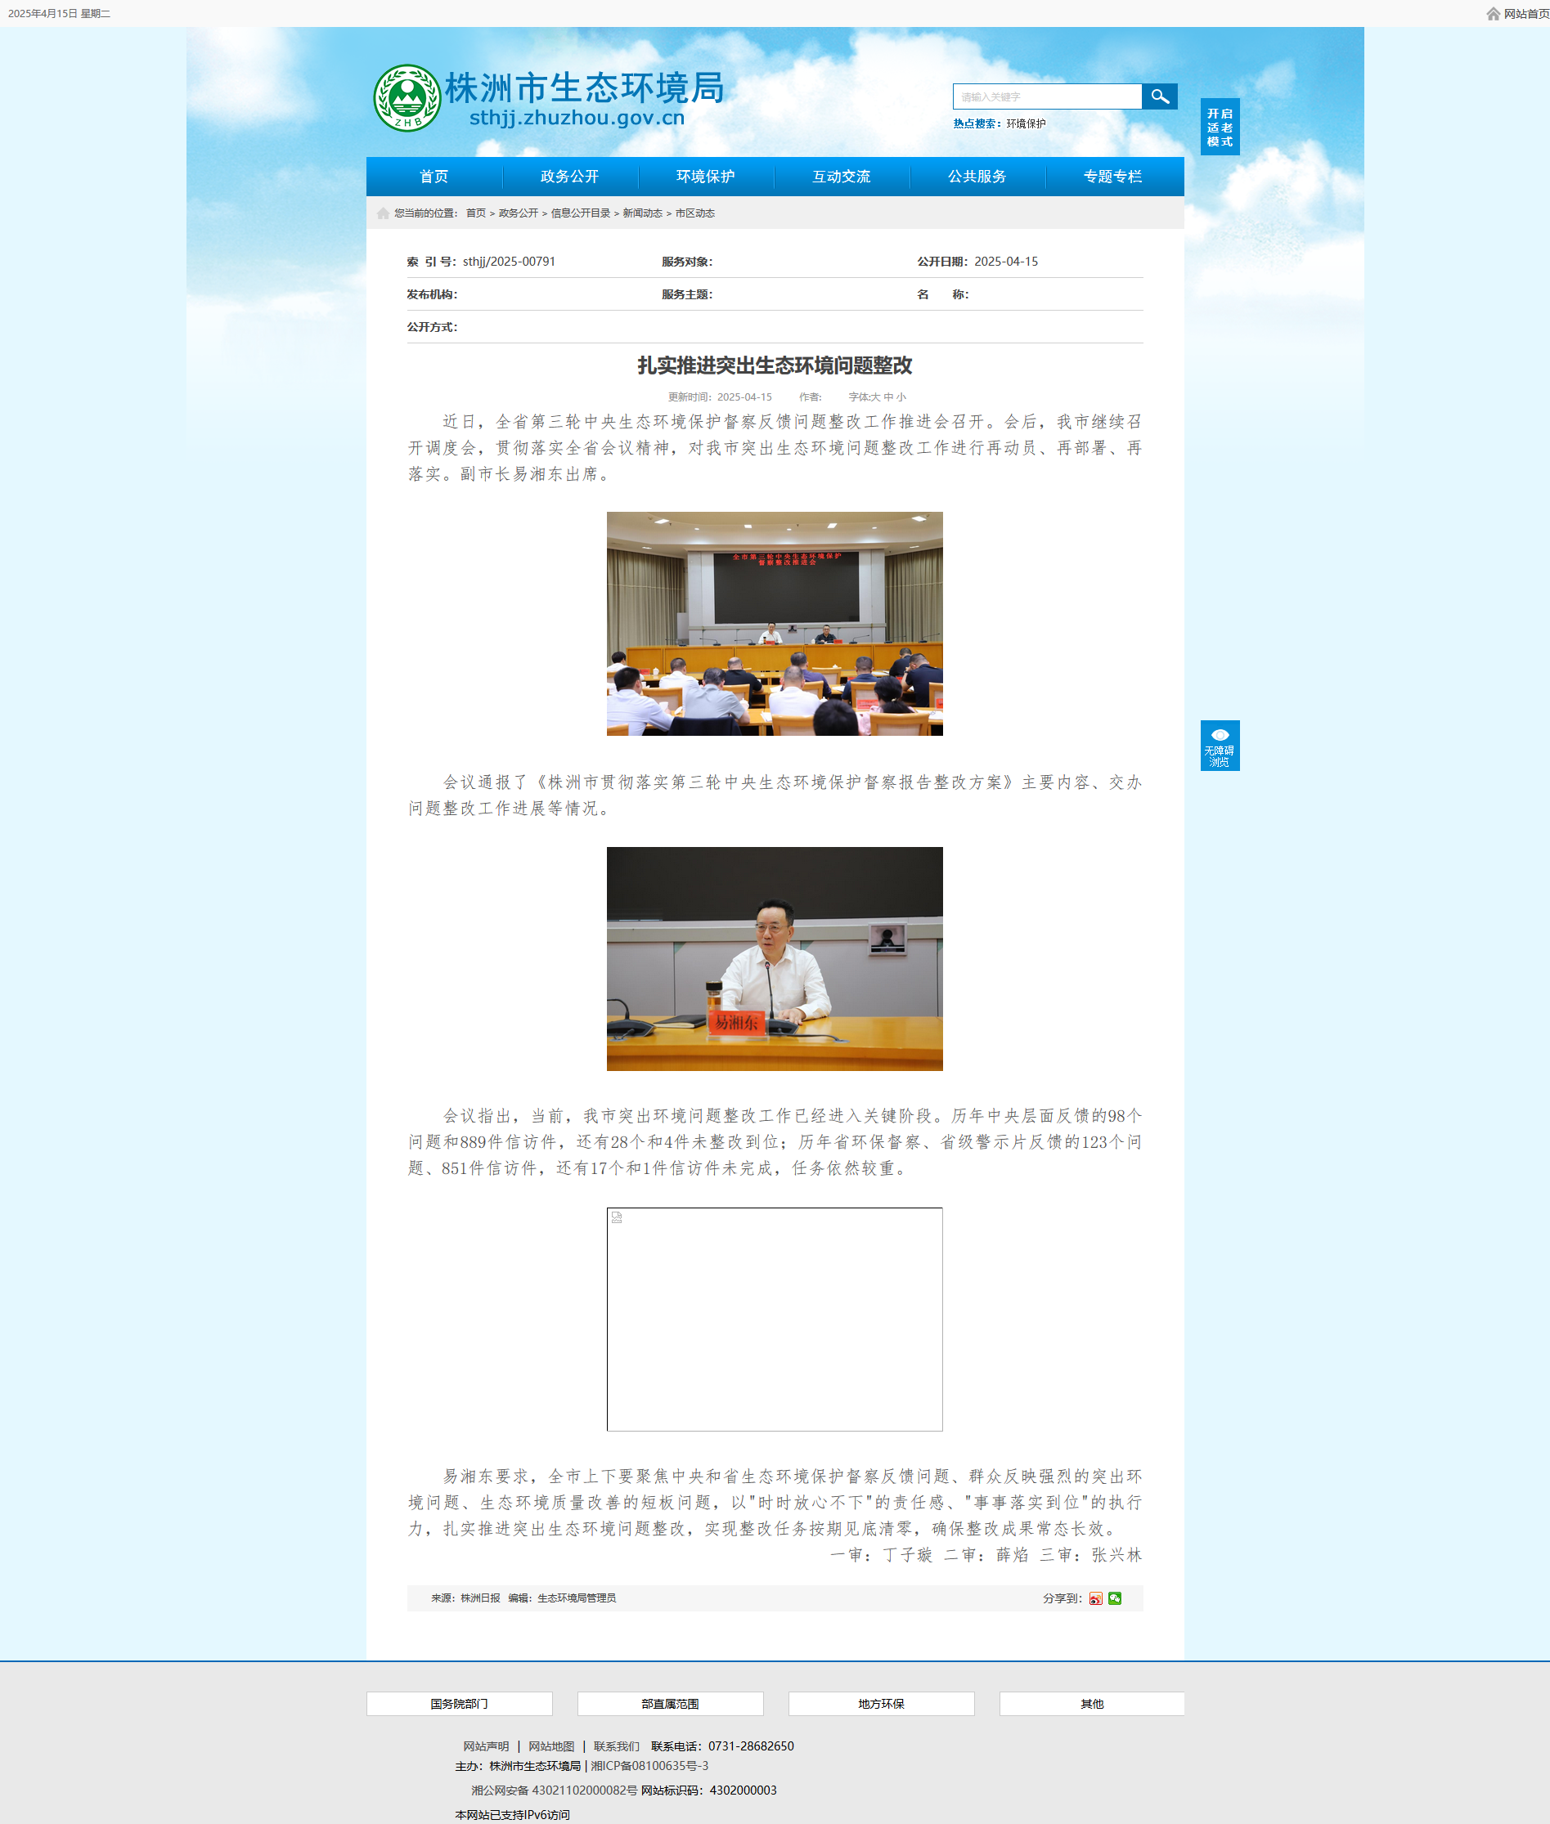Set font size to 大

click(x=874, y=397)
